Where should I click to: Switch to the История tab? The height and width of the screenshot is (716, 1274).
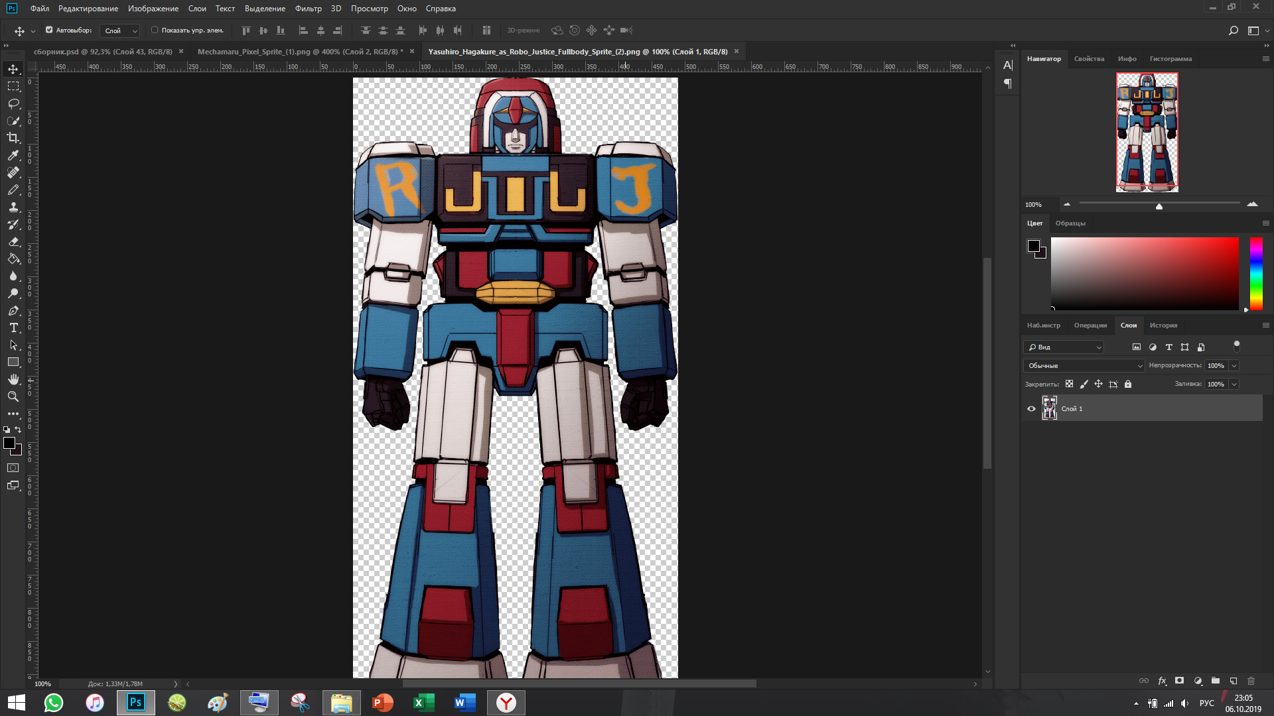coord(1163,325)
